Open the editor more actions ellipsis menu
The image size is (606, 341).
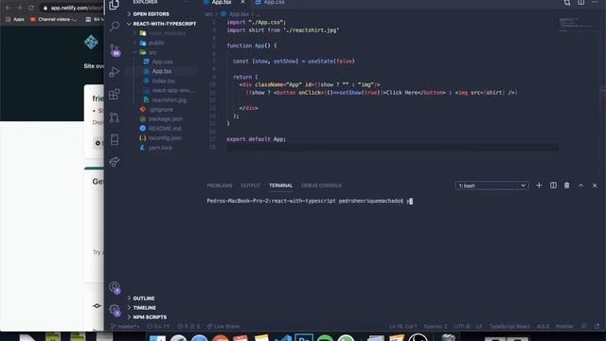click(x=595, y=2)
